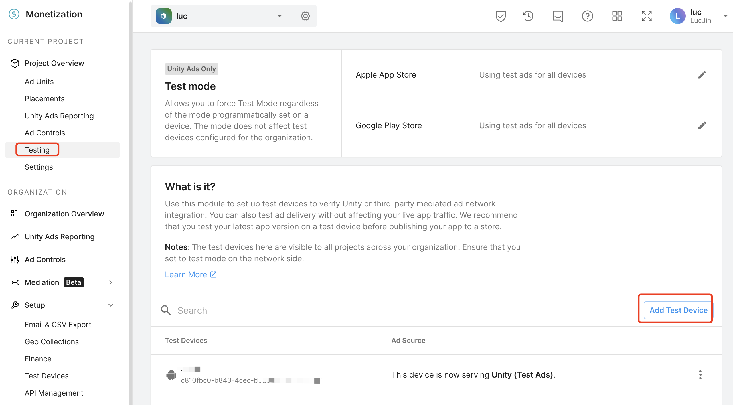The image size is (733, 405).
Task: Click the Monetization title text
Action: coord(54,14)
